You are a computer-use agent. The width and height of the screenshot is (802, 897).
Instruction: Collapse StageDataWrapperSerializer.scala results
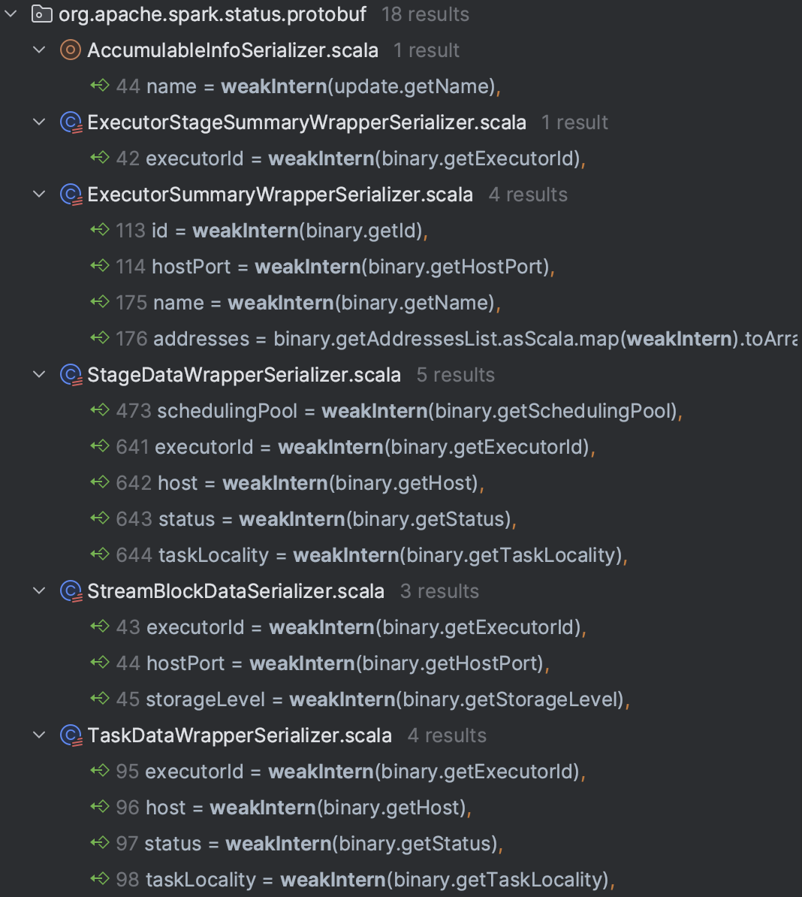coord(39,374)
